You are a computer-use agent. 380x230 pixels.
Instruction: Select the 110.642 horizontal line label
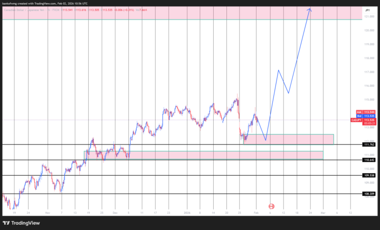[369, 160]
